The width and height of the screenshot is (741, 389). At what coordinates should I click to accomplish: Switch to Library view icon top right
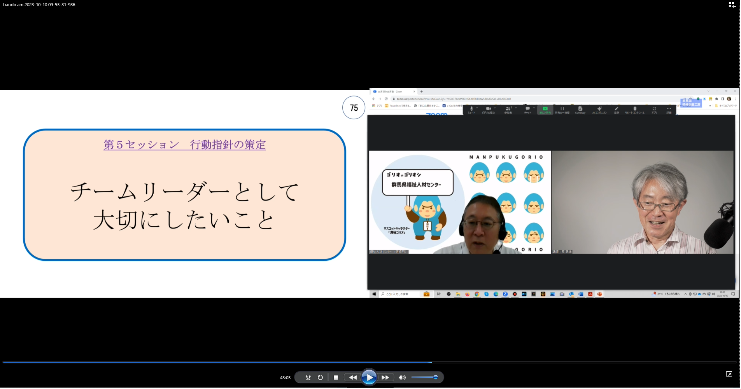pyautogui.click(x=732, y=5)
